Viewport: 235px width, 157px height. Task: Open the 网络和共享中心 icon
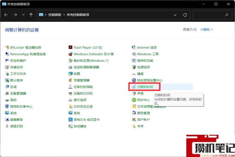[x=7, y=107]
